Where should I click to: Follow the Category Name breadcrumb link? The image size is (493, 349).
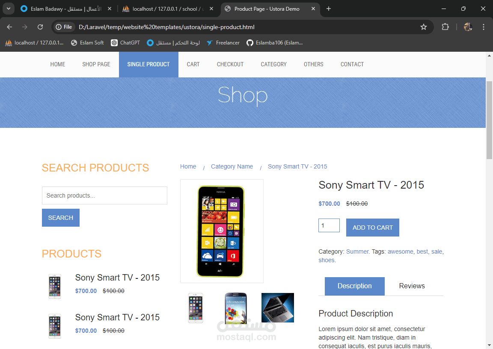click(x=232, y=166)
